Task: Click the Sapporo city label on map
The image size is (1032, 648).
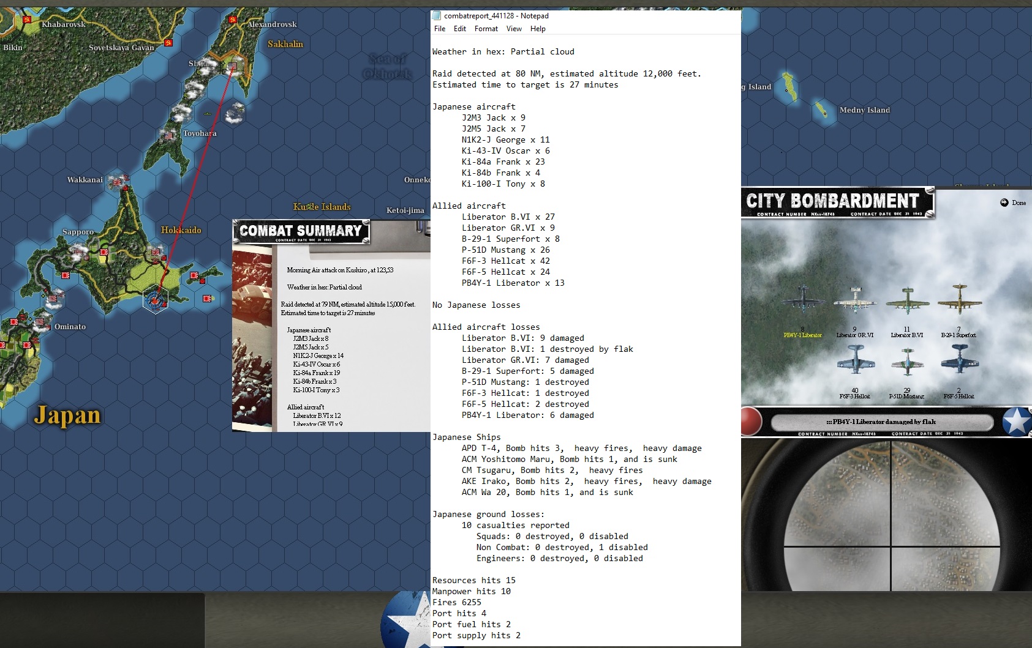Action: [78, 232]
